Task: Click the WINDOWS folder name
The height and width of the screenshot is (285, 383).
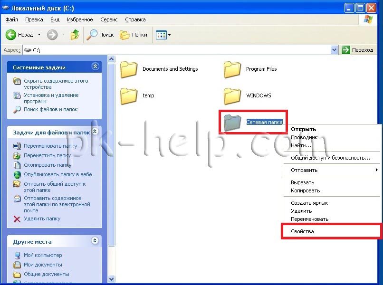Action: tap(259, 95)
